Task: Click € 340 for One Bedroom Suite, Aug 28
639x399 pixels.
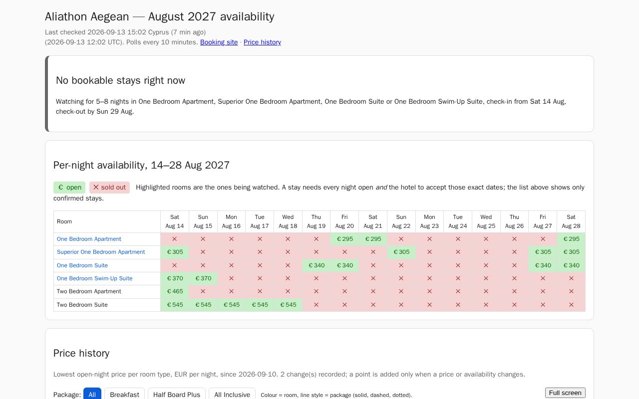Action: pyautogui.click(x=571, y=265)
